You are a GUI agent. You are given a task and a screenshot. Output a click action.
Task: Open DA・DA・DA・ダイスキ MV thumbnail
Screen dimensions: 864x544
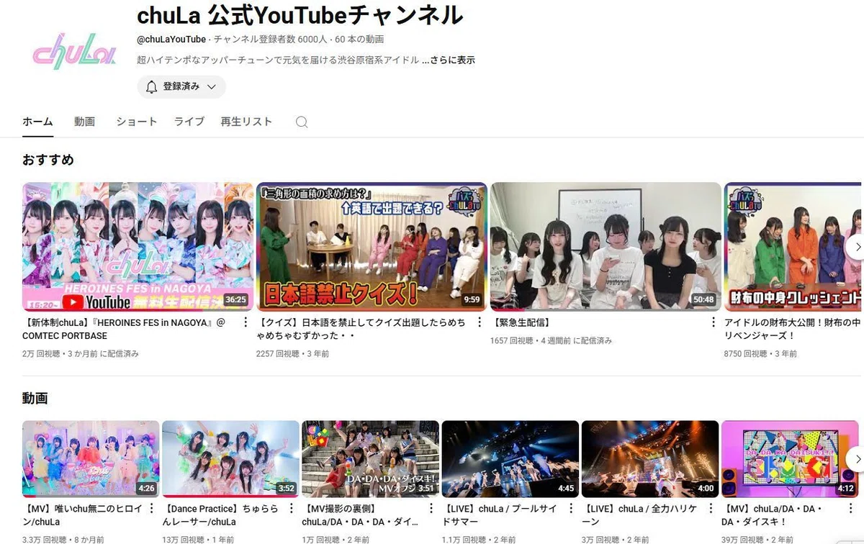pos(789,459)
